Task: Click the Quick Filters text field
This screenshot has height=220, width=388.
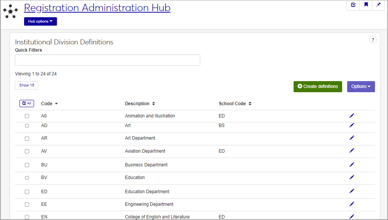Action: point(107,60)
